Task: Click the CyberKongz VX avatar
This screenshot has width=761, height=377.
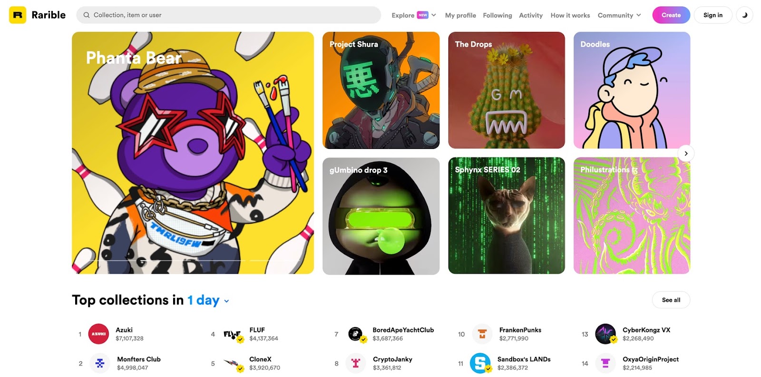Action: click(x=605, y=334)
